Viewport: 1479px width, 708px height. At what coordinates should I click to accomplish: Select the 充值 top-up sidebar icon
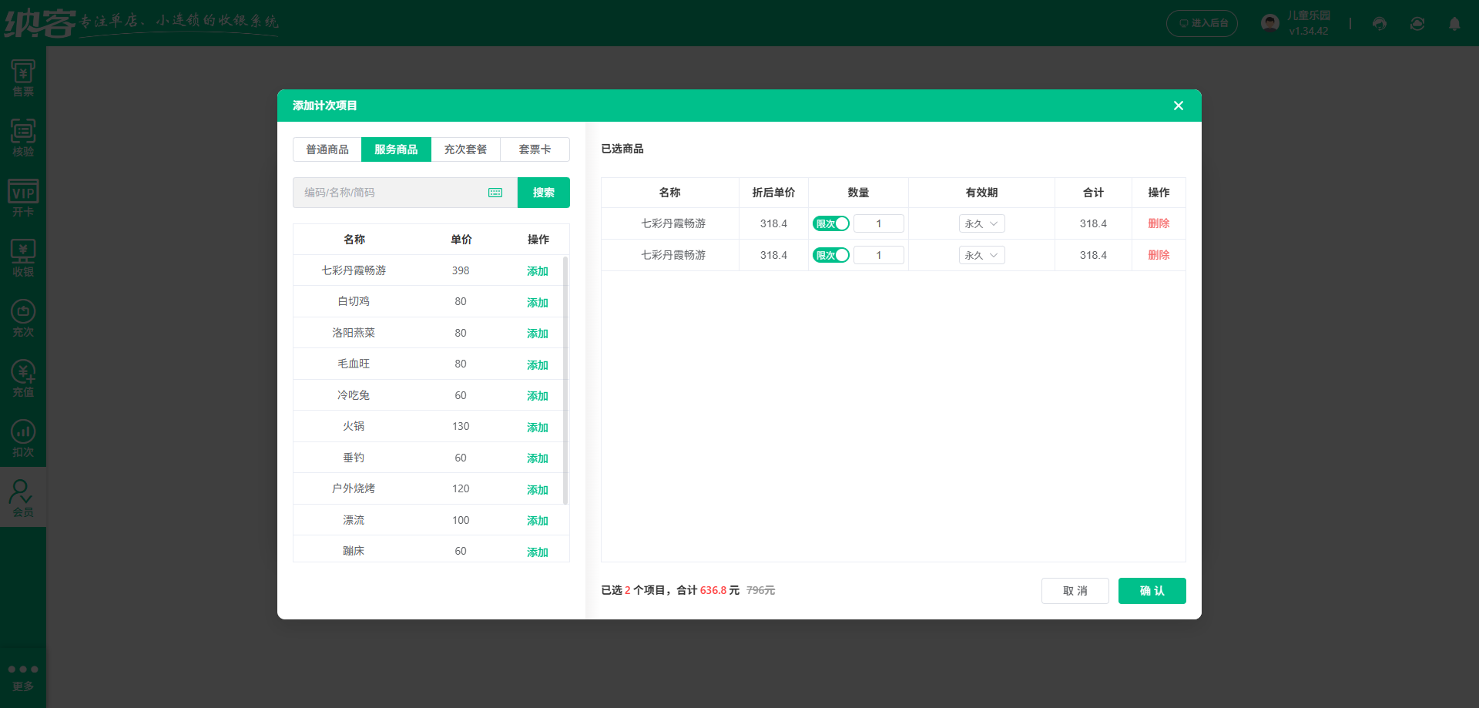23,377
